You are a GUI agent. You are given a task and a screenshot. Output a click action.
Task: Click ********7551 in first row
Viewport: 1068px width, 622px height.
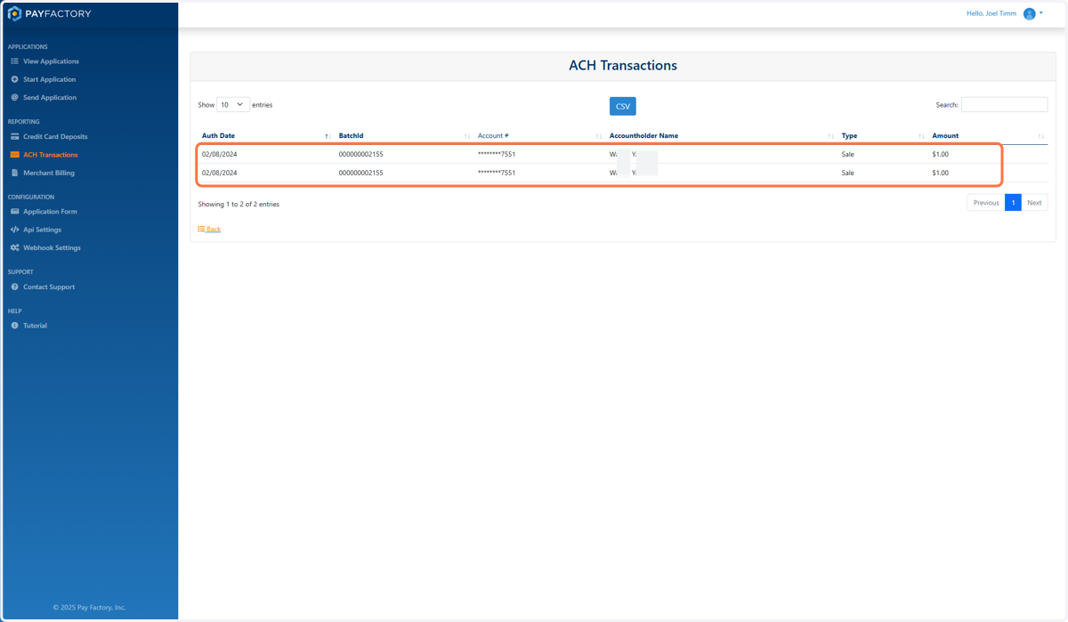click(497, 154)
